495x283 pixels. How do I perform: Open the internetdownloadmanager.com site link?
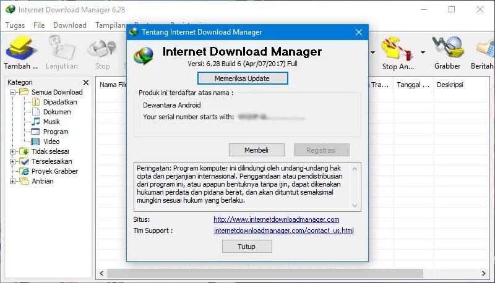pyautogui.click(x=276, y=219)
